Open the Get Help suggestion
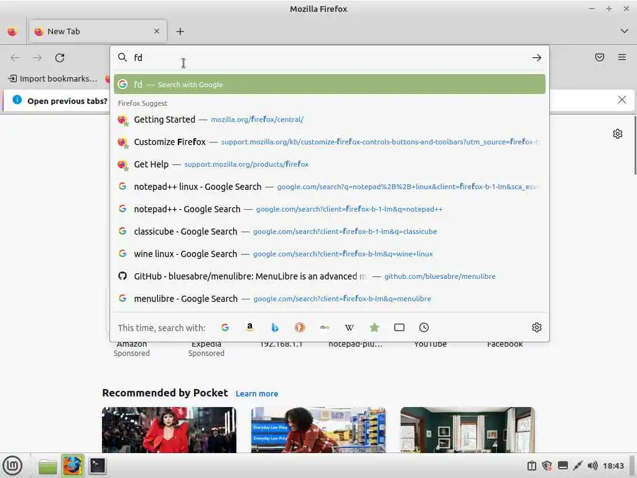The image size is (637, 478). tap(330, 164)
